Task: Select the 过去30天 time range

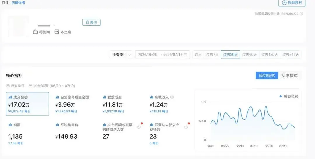Action: coord(230,54)
